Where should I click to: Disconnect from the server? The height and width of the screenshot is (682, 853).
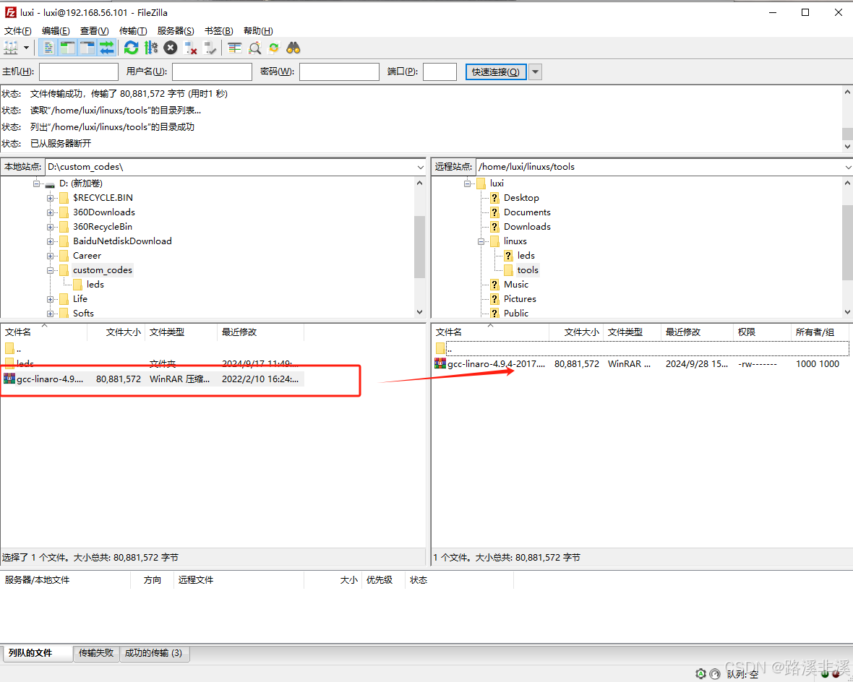click(x=190, y=48)
